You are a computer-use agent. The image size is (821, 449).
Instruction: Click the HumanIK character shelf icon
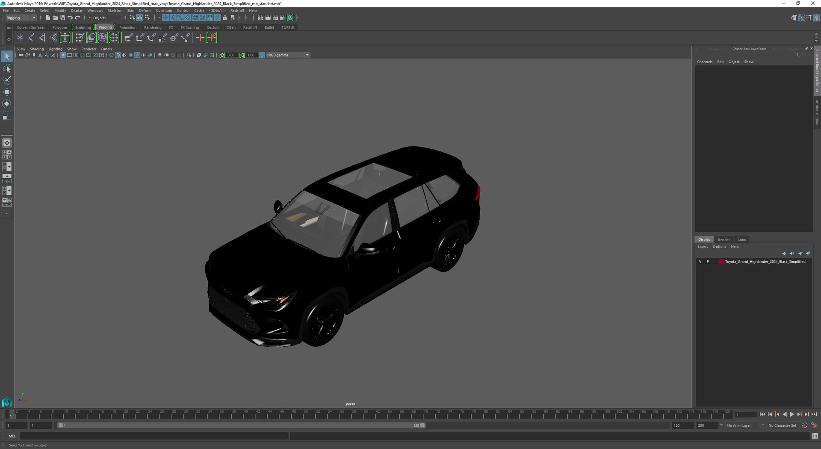(x=65, y=38)
